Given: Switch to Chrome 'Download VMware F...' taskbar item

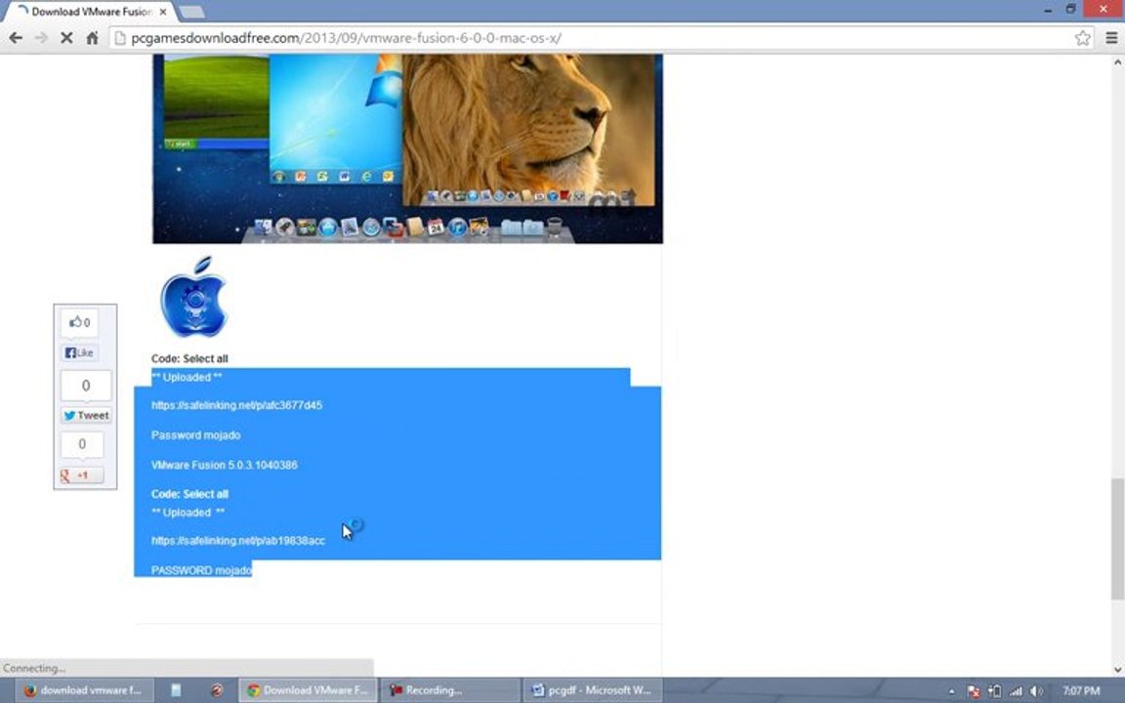Looking at the screenshot, I should coord(308,690).
